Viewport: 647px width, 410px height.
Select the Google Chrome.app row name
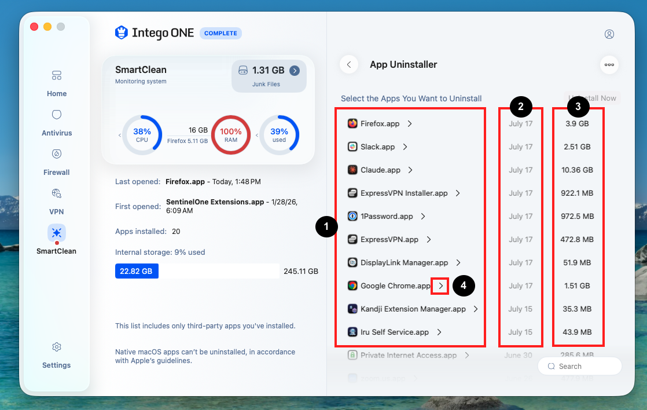(395, 285)
